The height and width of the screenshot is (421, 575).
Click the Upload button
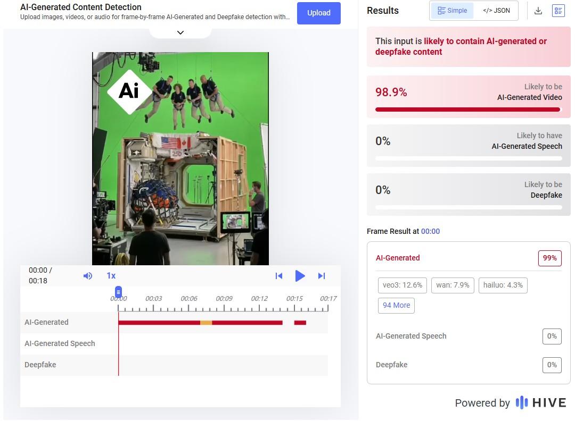point(318,13)
